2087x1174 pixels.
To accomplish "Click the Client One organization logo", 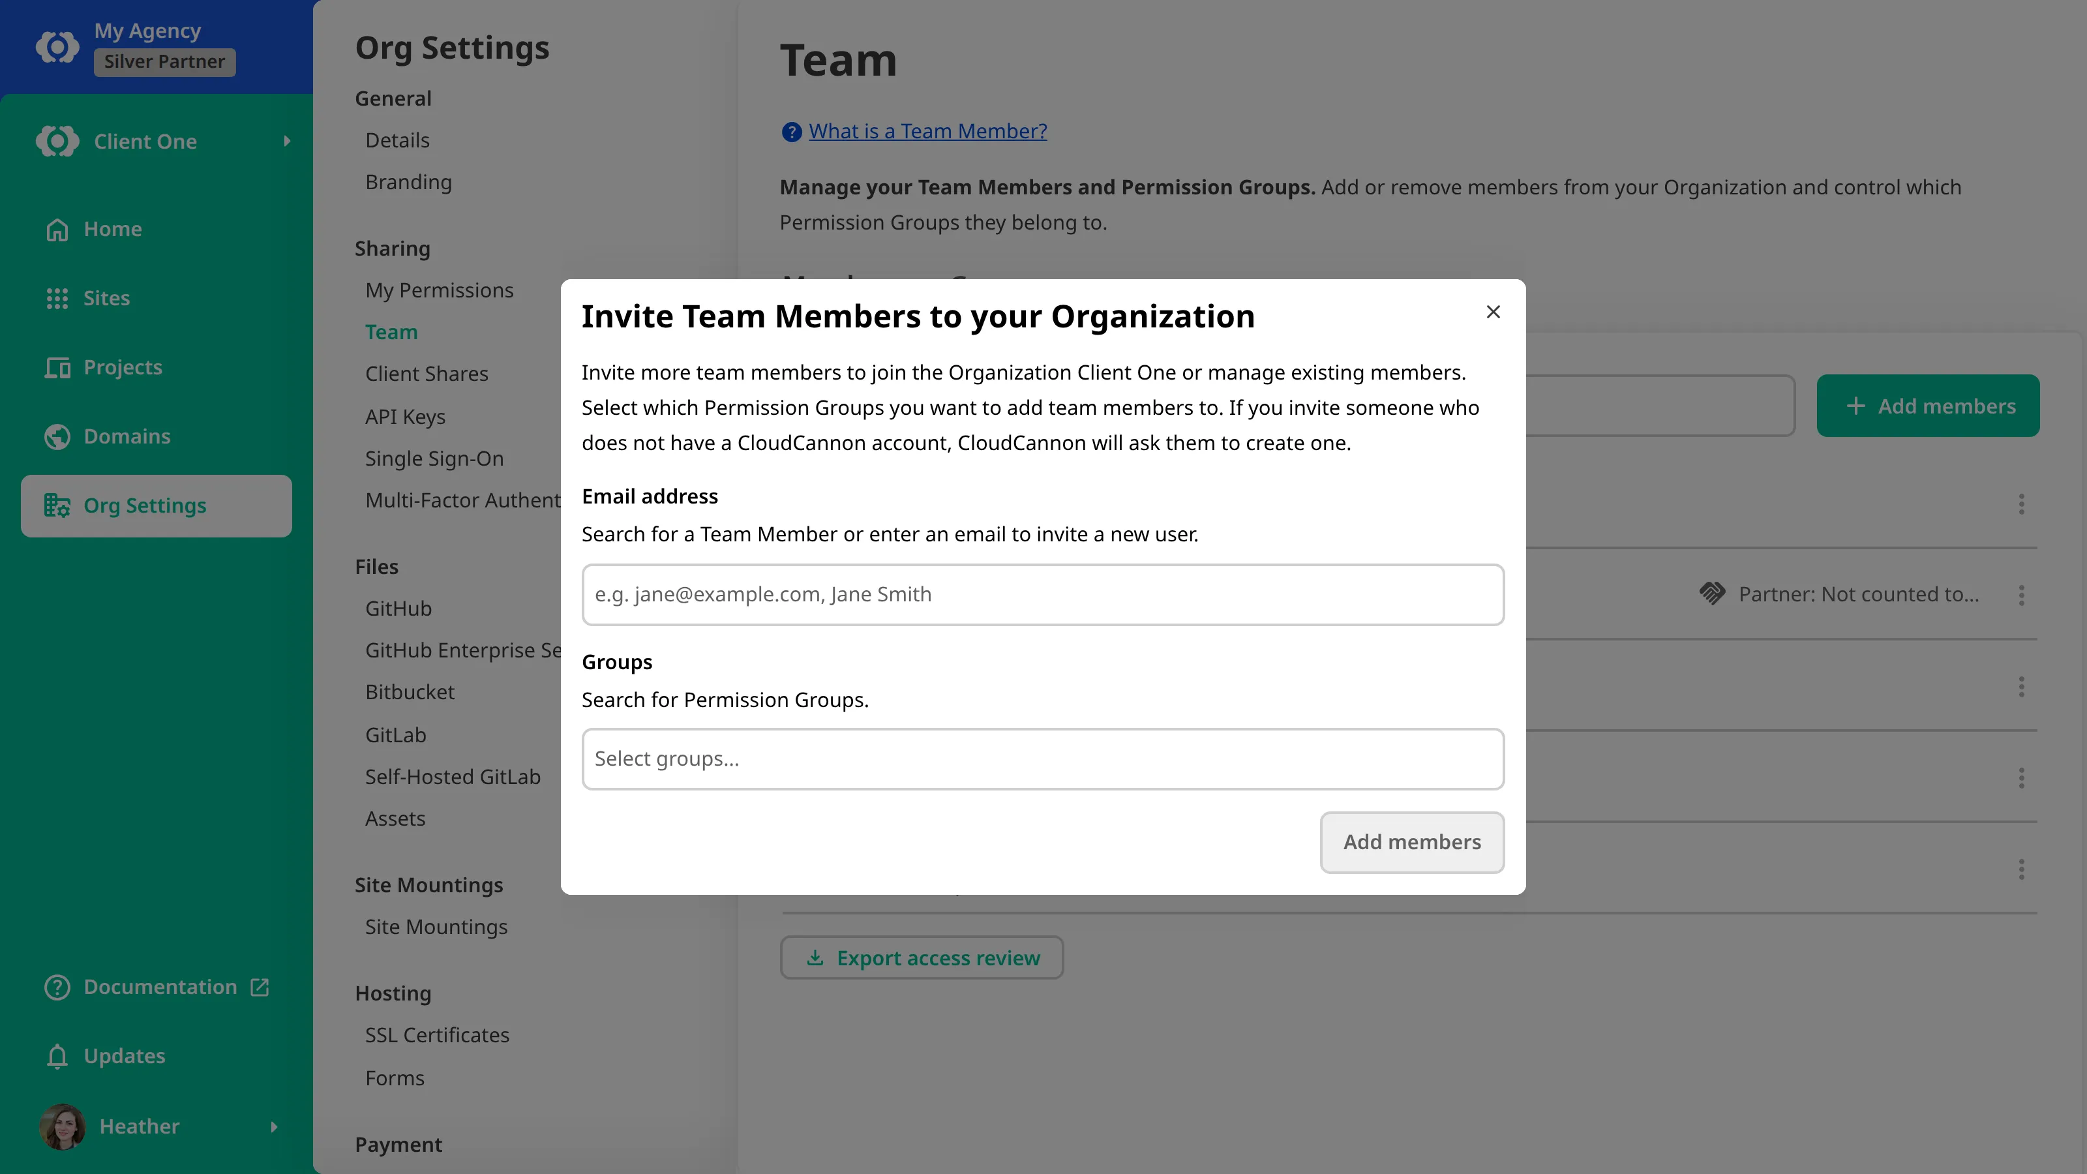I will (57, 141).
